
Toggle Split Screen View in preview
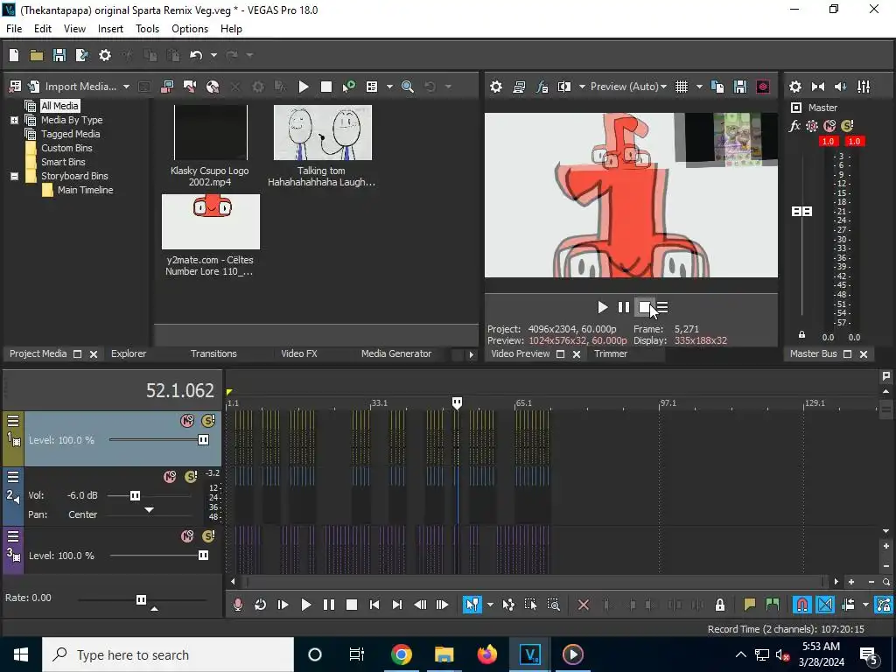564,87
